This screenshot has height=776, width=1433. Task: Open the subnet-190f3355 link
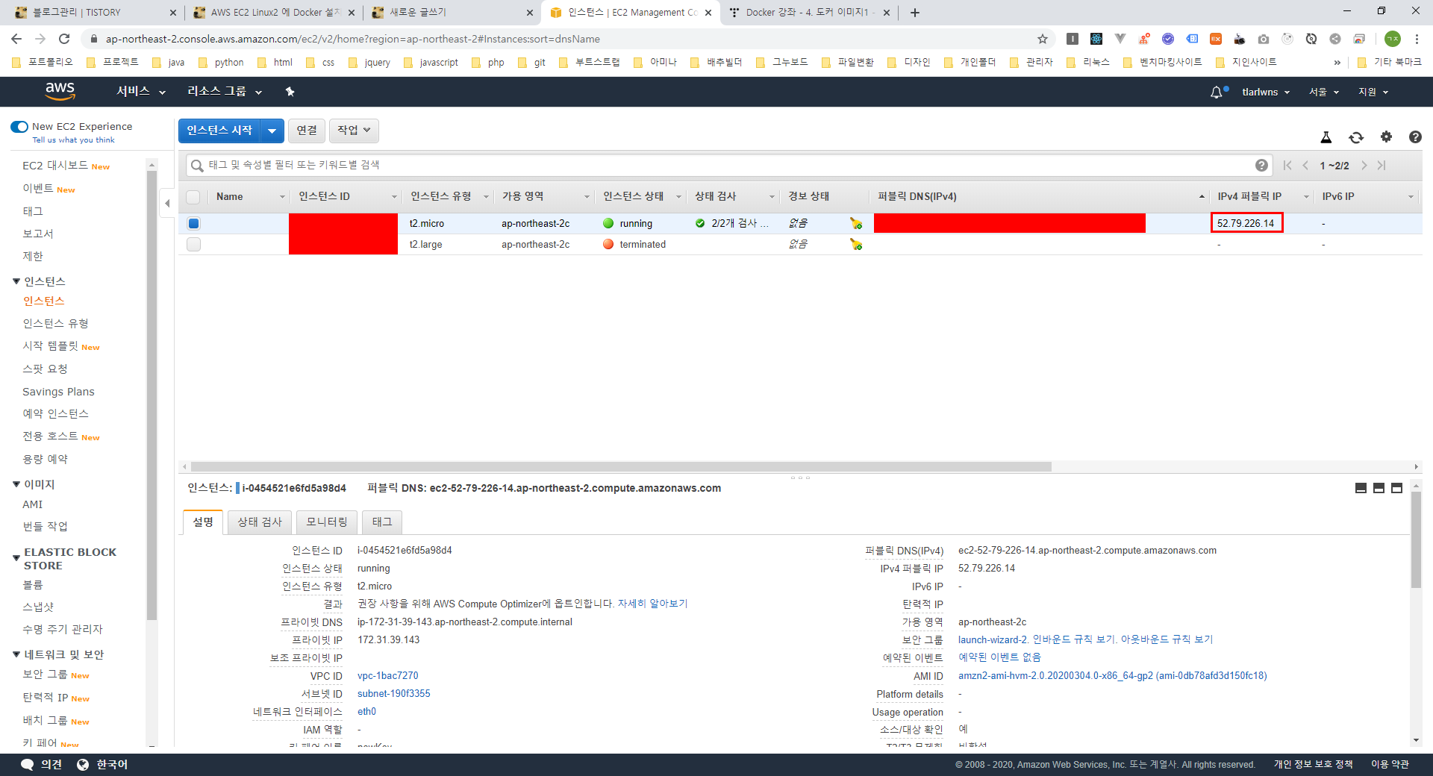(393, 694)
